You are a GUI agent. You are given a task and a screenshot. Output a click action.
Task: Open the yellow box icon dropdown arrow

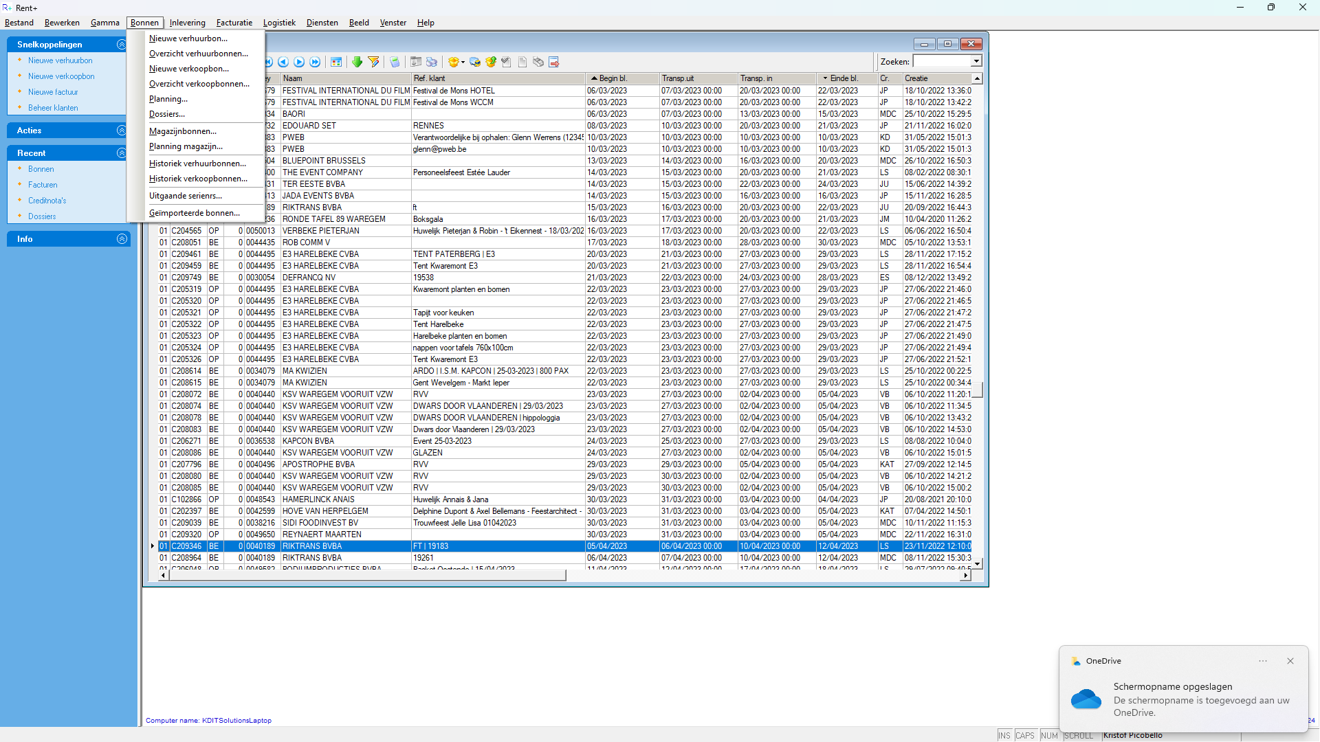[x=463, y=63]
